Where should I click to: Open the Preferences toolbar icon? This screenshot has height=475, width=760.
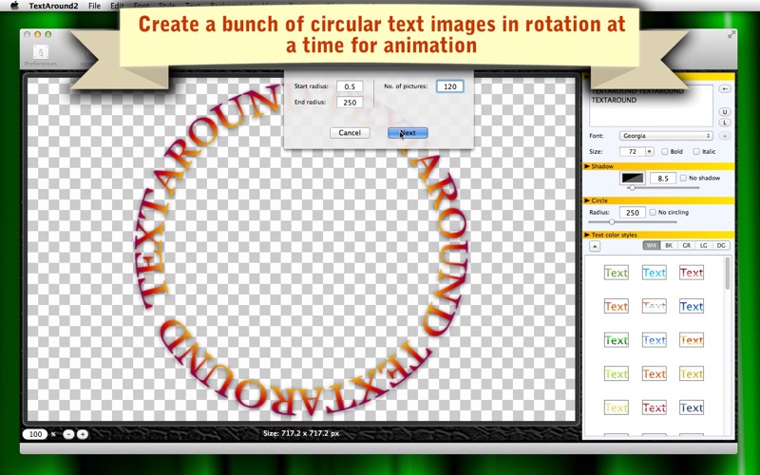click(41, 54)
